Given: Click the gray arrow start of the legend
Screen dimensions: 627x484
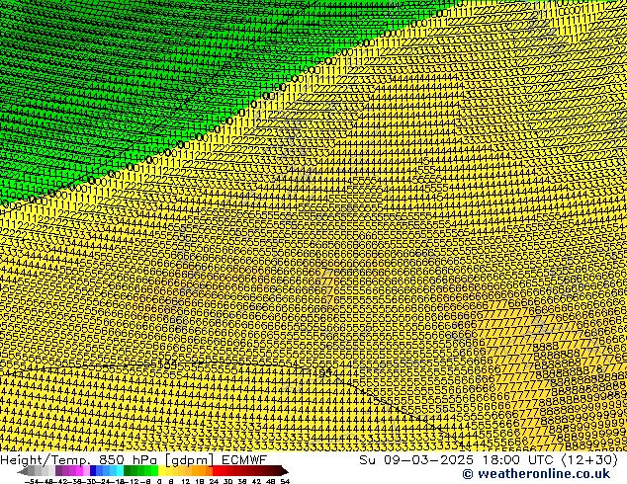Looking at the screenshot, I should pyautogui.click(x=23, y=471).
